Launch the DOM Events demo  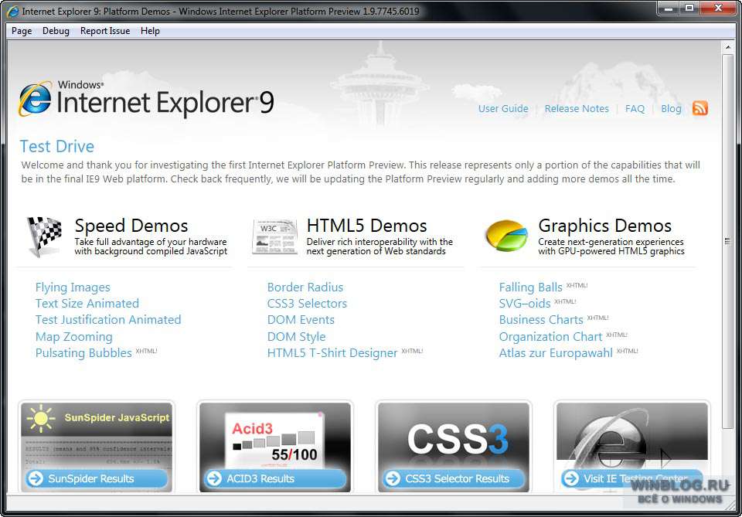tap(301, 320)
